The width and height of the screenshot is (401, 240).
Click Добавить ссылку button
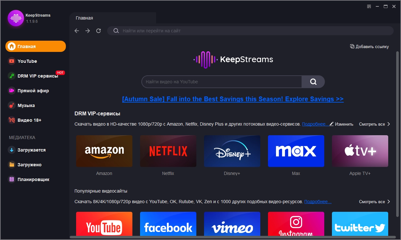pyautogui.click(x=369, y=46)
